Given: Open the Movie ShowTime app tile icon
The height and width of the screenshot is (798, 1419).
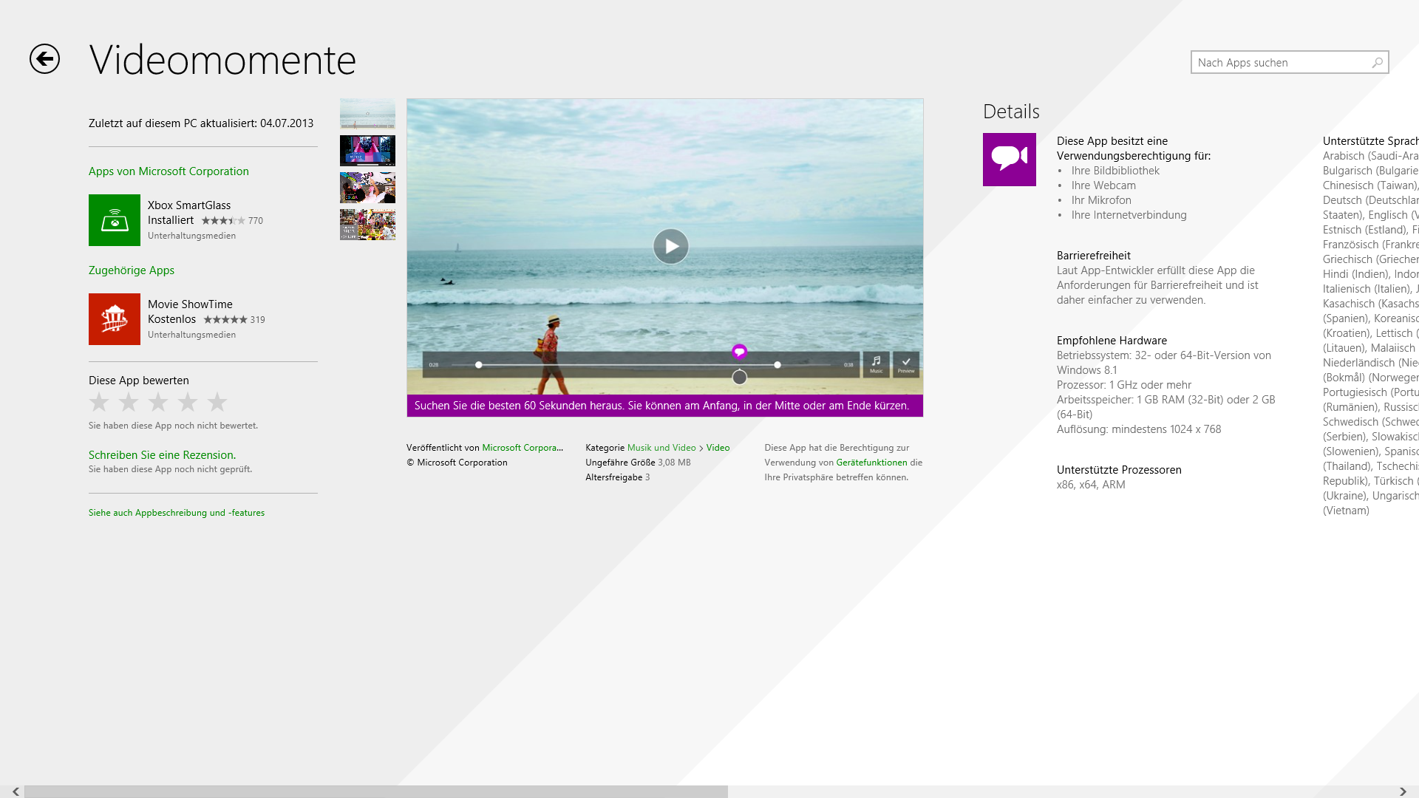Looking at the screenshot, I should click(115, 319).
